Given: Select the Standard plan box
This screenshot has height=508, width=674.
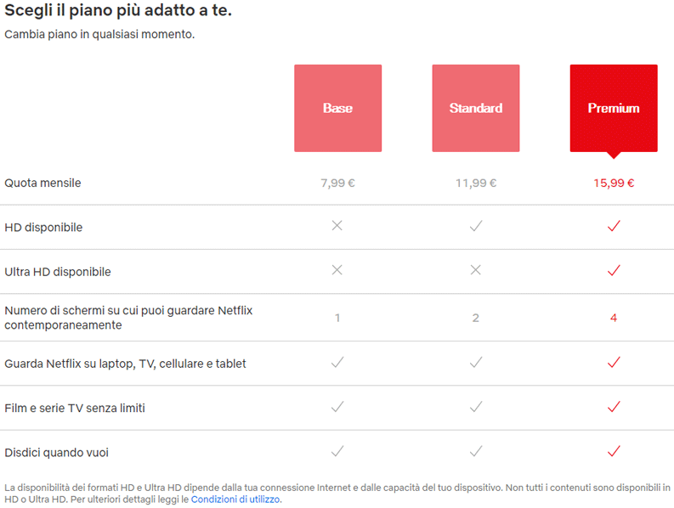Looking at the screenshot, I should pos(475,109).
